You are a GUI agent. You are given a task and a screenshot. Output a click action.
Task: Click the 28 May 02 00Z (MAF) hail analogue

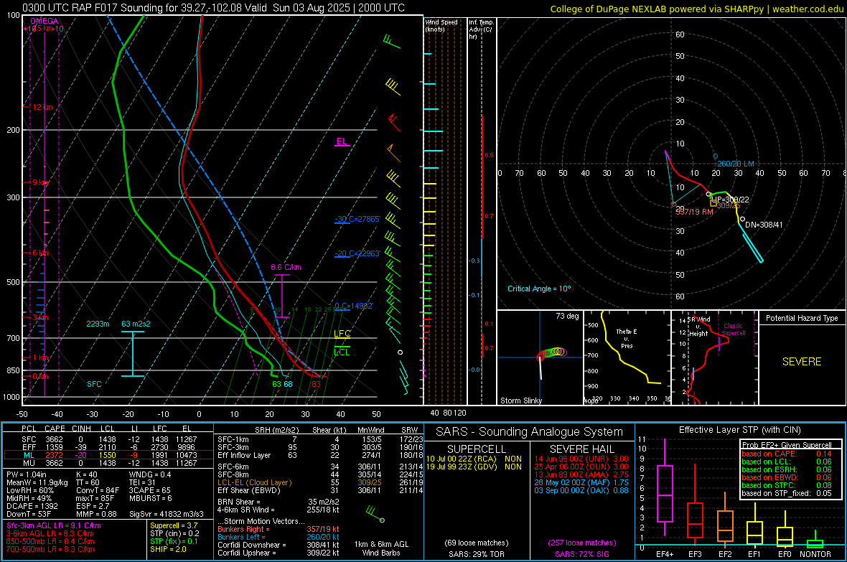click(x=581, y=482)
